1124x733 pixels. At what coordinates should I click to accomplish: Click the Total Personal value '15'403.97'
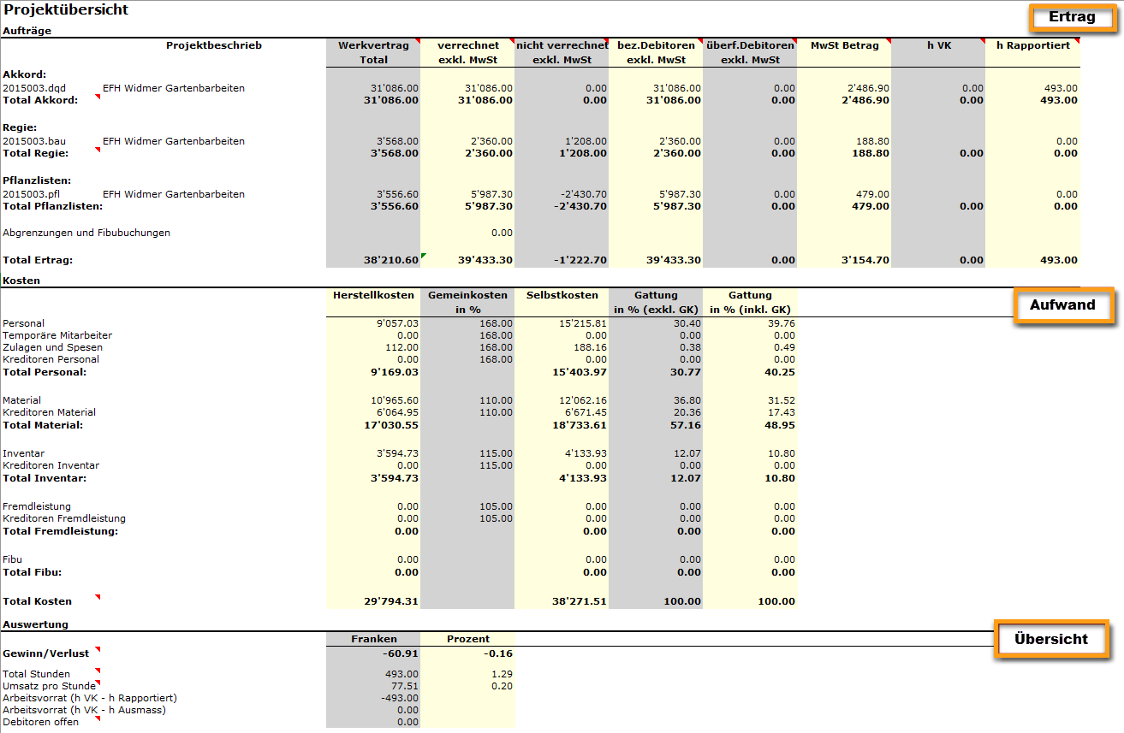click(579, 372)
